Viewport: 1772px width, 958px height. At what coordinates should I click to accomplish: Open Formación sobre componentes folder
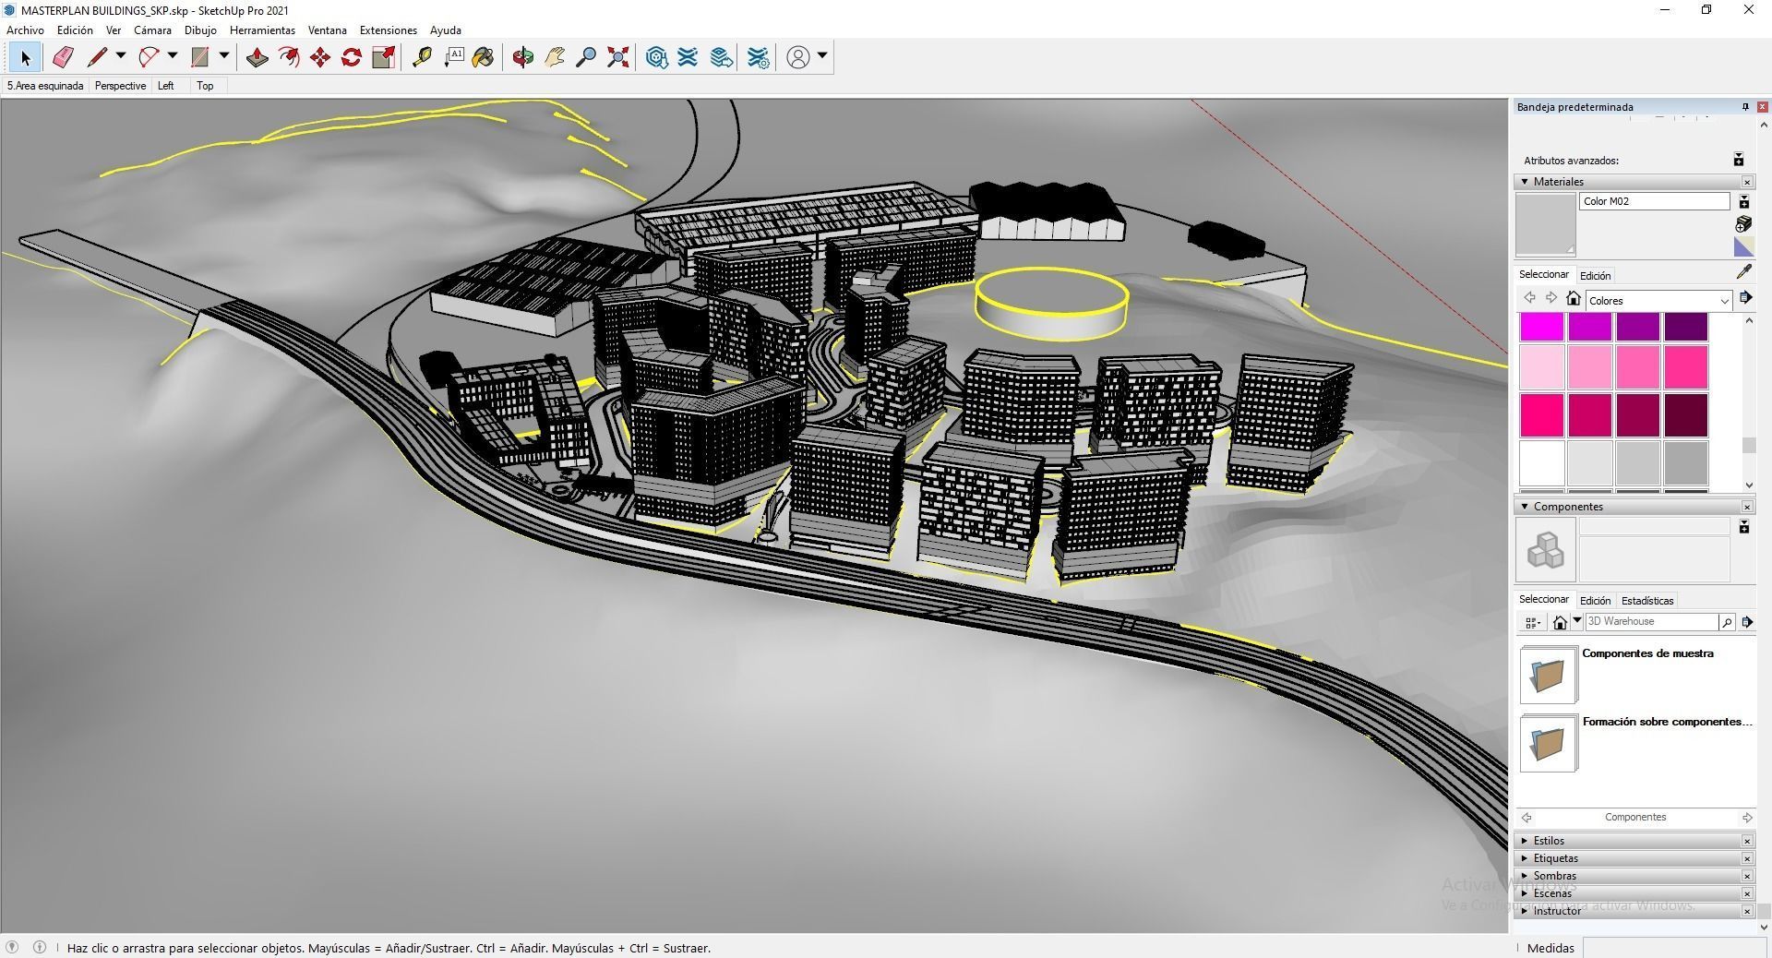pyautogui.click(x=1549, y=743)
